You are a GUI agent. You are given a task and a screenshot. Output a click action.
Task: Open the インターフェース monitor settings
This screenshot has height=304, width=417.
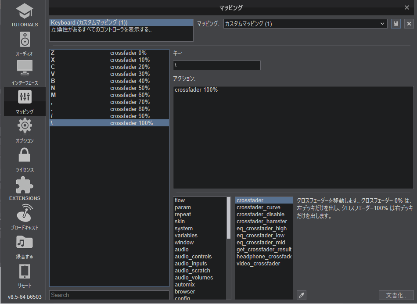point(25,72)
